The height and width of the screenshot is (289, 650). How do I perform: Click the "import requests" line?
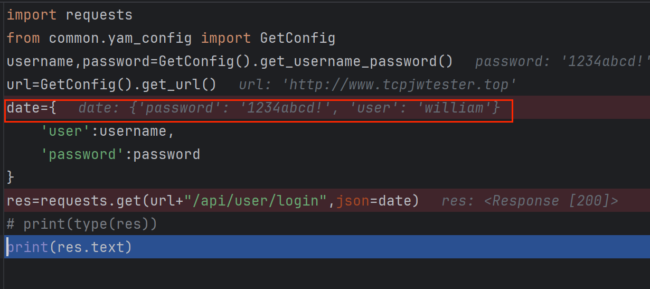coord(69,15)
